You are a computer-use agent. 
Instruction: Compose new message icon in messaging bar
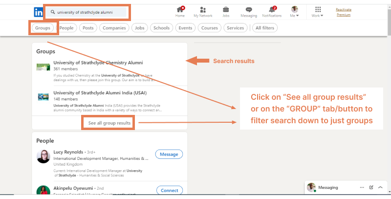[x=371, y=187]
